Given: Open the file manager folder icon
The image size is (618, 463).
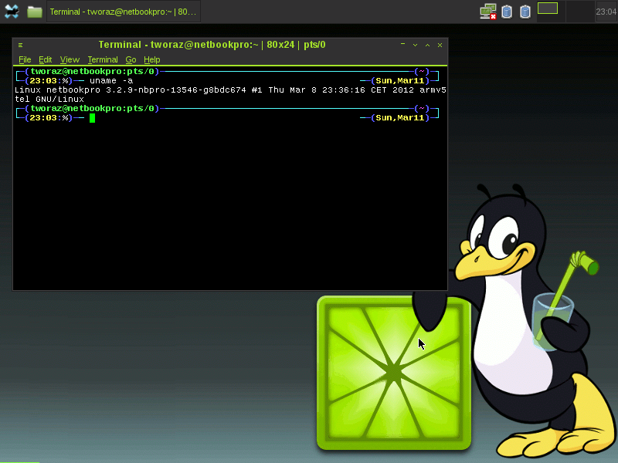Looking at the screenshot, I should click(x=35, y=12).
